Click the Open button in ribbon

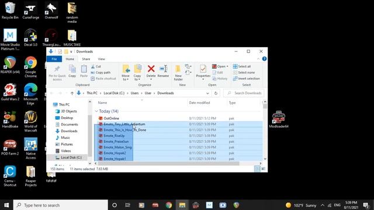click(x=220, y=66)
